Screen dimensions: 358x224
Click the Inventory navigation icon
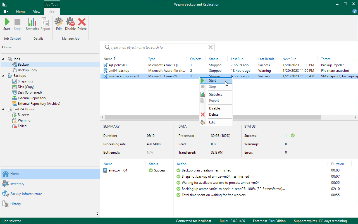pos(6,184)
